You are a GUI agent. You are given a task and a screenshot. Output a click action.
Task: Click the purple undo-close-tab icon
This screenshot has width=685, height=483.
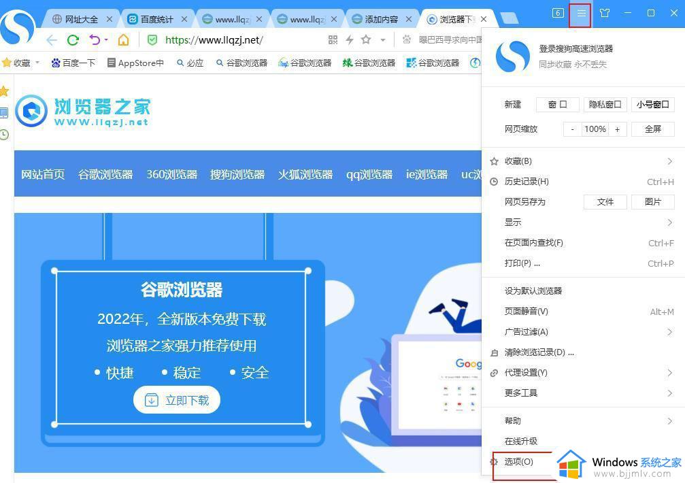[x=95, y=40]
